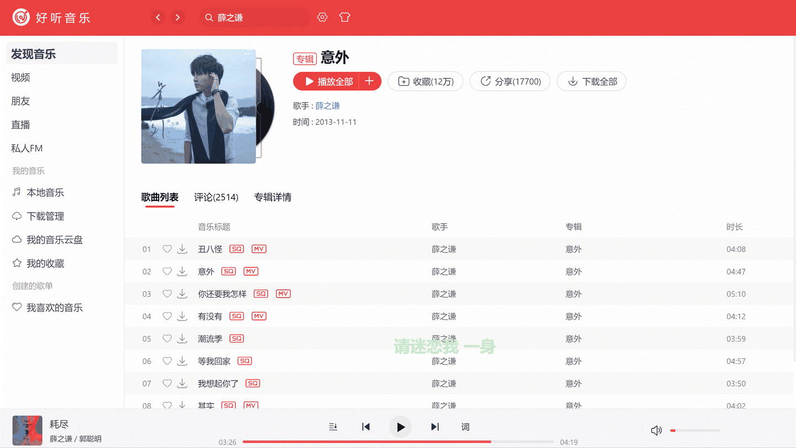Switch to the 评论(2514) tab
796x448 pixels.
pyautogui.click(x=216, y=197)
